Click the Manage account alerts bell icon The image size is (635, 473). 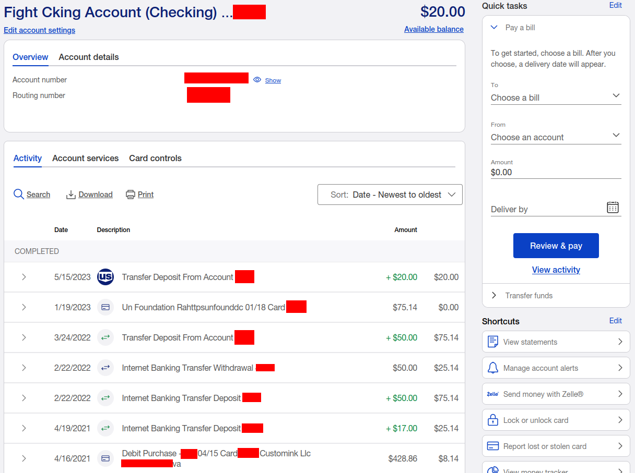coord(492,368)
